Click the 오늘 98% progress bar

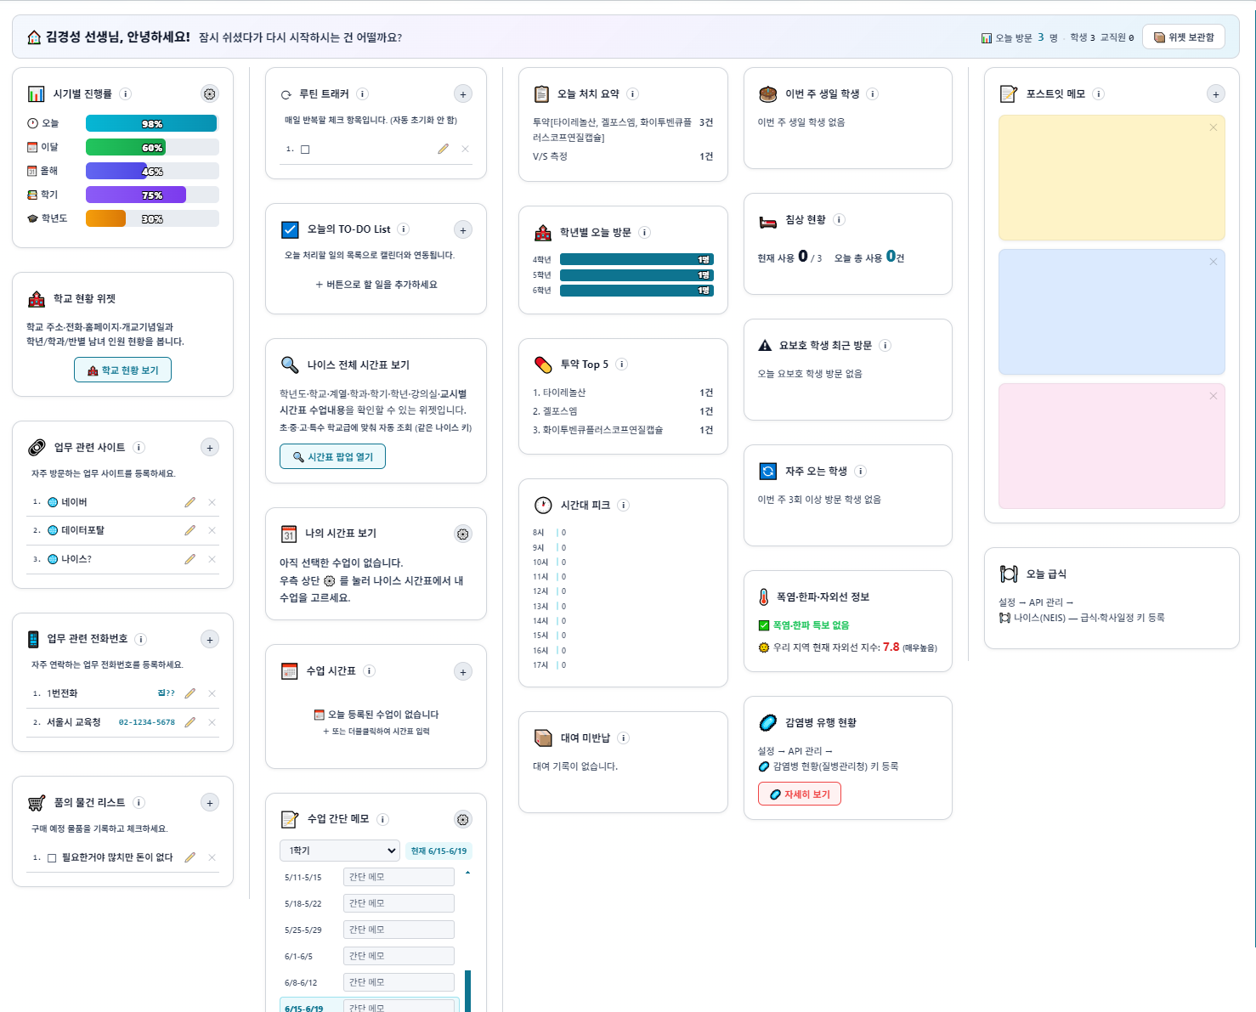tap(151, 124)
